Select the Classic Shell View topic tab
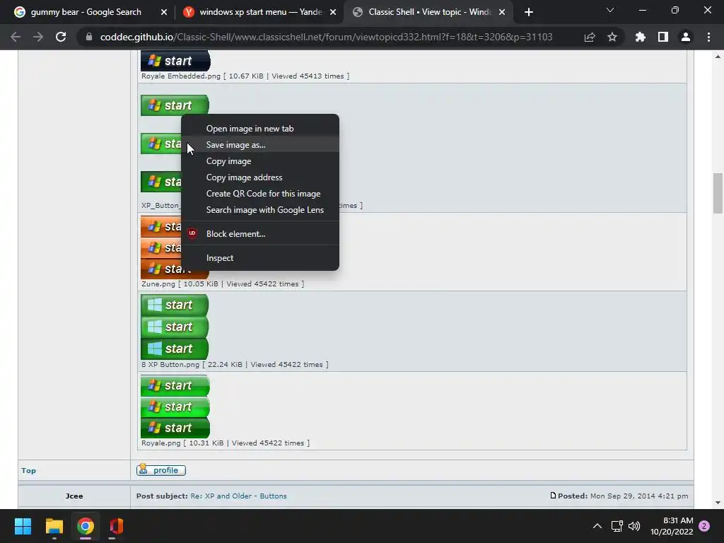Image resolution: width=724 pixels, height=543 pixels. click(429, 12)
